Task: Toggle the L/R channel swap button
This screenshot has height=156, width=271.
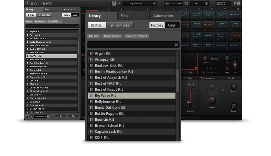Action: tap(227, 72)
